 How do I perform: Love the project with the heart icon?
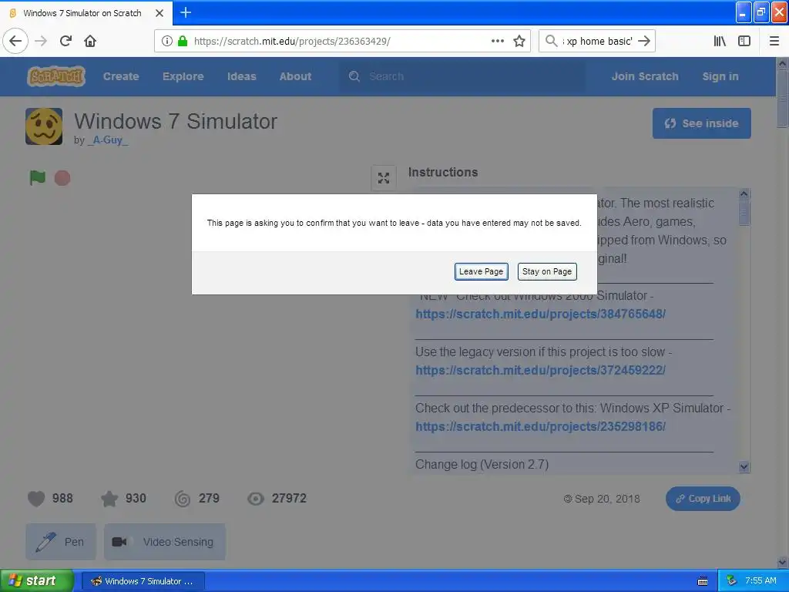[x=36, y=499]
